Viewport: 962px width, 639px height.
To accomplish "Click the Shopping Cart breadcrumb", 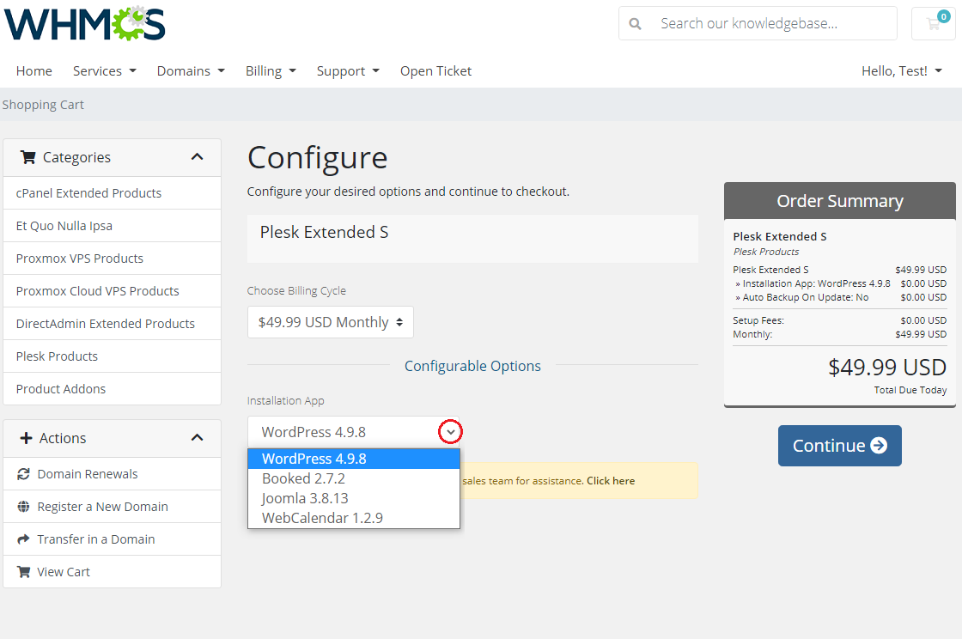I will [43, 105].
